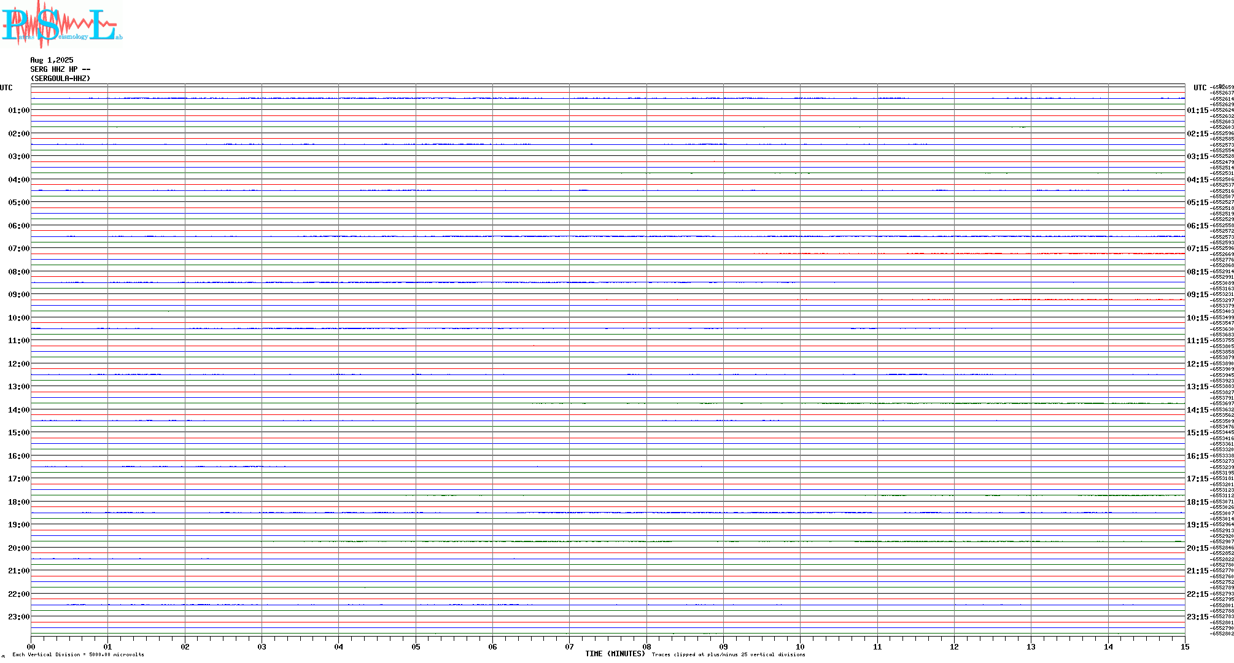Pick the 08:00 hour label
The image size is (1234, 663).
tap(19, 272)
